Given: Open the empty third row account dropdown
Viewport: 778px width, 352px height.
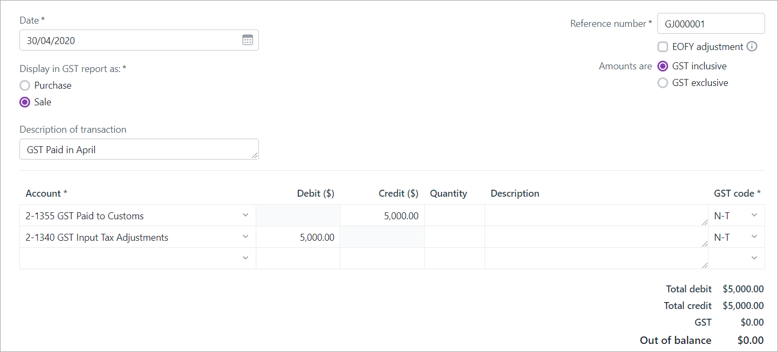Looking at the screenshot, I should pos(246,258).
